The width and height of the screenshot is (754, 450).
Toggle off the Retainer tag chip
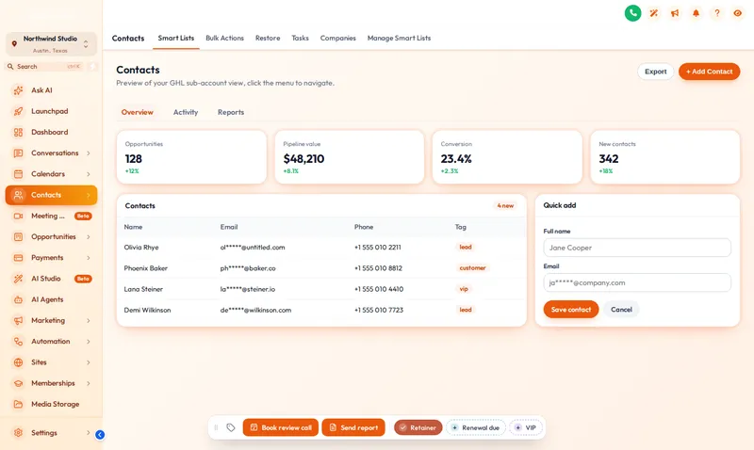(x=418, y=427)
